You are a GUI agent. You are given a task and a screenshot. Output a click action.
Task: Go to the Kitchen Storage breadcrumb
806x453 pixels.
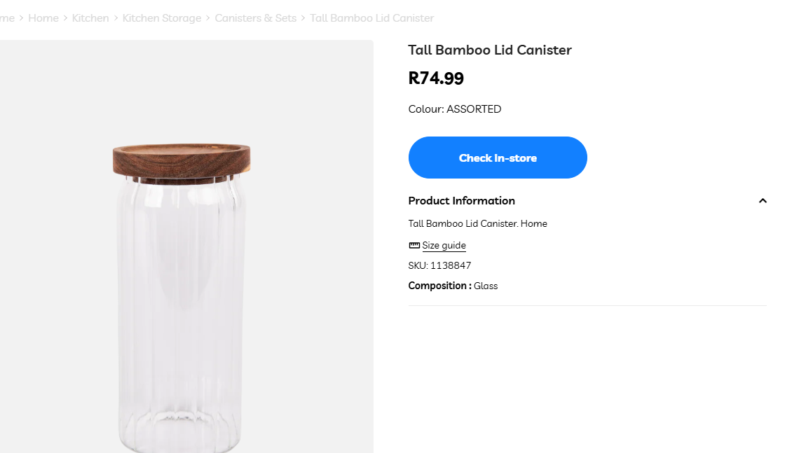[x=162, y=18]
